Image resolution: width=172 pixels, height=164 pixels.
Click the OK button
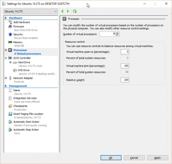pos(111,158)
